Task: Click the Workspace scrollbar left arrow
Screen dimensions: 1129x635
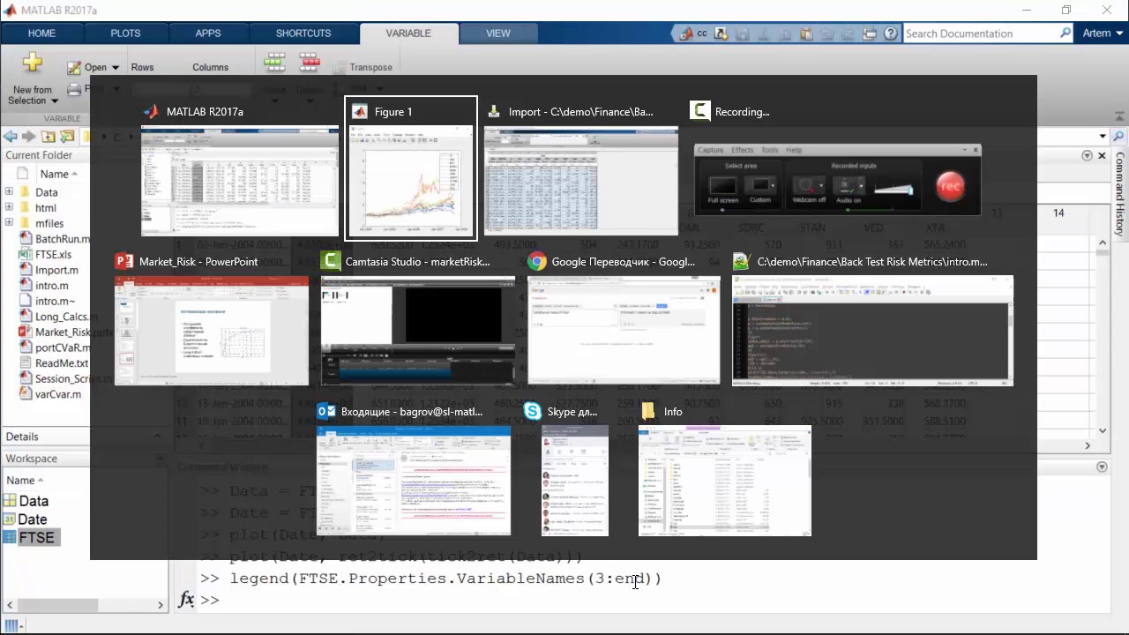Action: pyautogui.click(x=11, y=605)
